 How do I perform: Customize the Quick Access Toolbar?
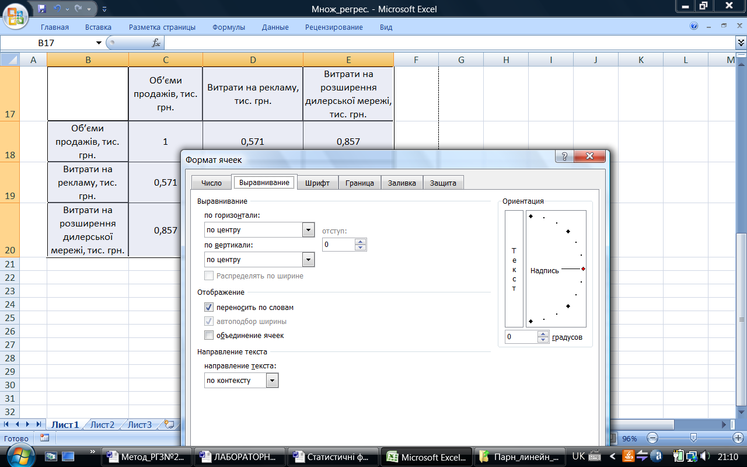click(104, 9)
